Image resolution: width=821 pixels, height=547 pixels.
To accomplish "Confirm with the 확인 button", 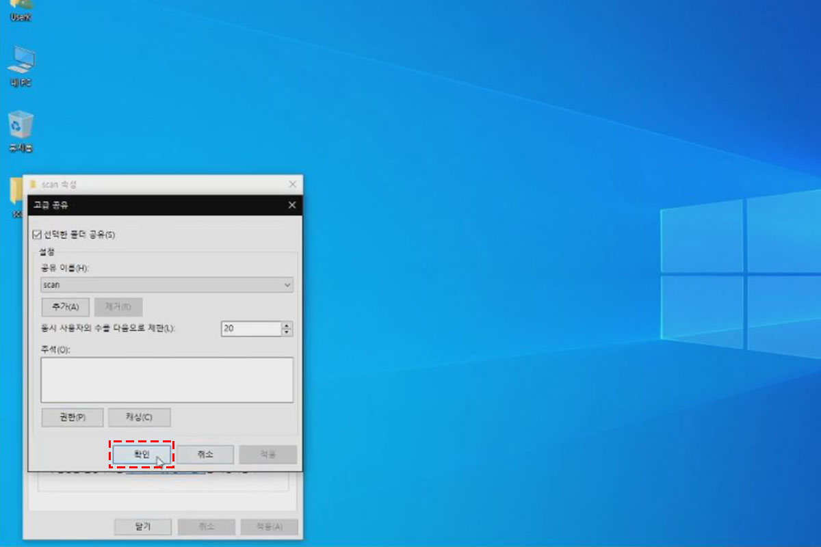I will [142, 455].
